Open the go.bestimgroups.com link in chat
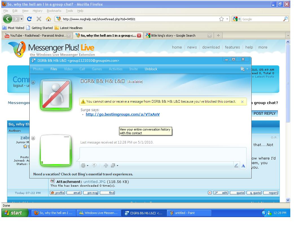This screenshot has width=301, height=234. [x=123, y=114]
